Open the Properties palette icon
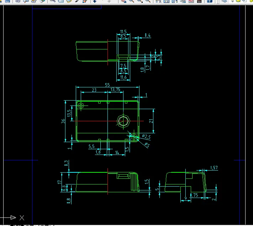The image size is (253, 226). coord(158,1)
